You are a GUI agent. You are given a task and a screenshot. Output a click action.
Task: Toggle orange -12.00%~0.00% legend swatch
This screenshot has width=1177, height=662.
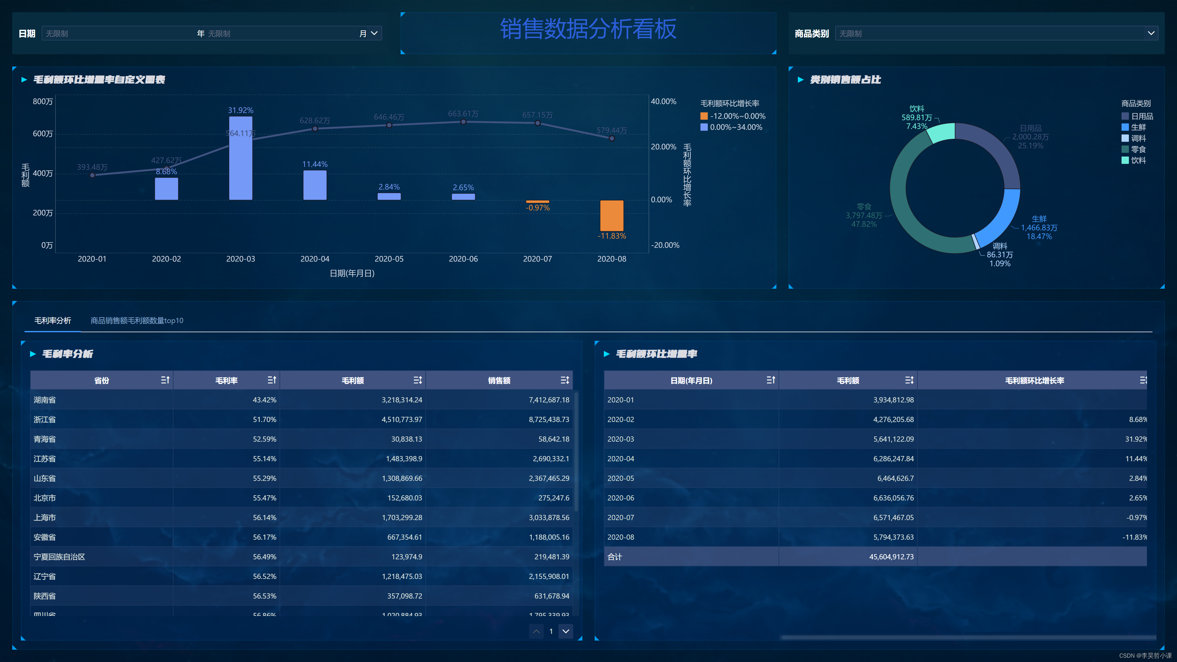click(704, 116)
